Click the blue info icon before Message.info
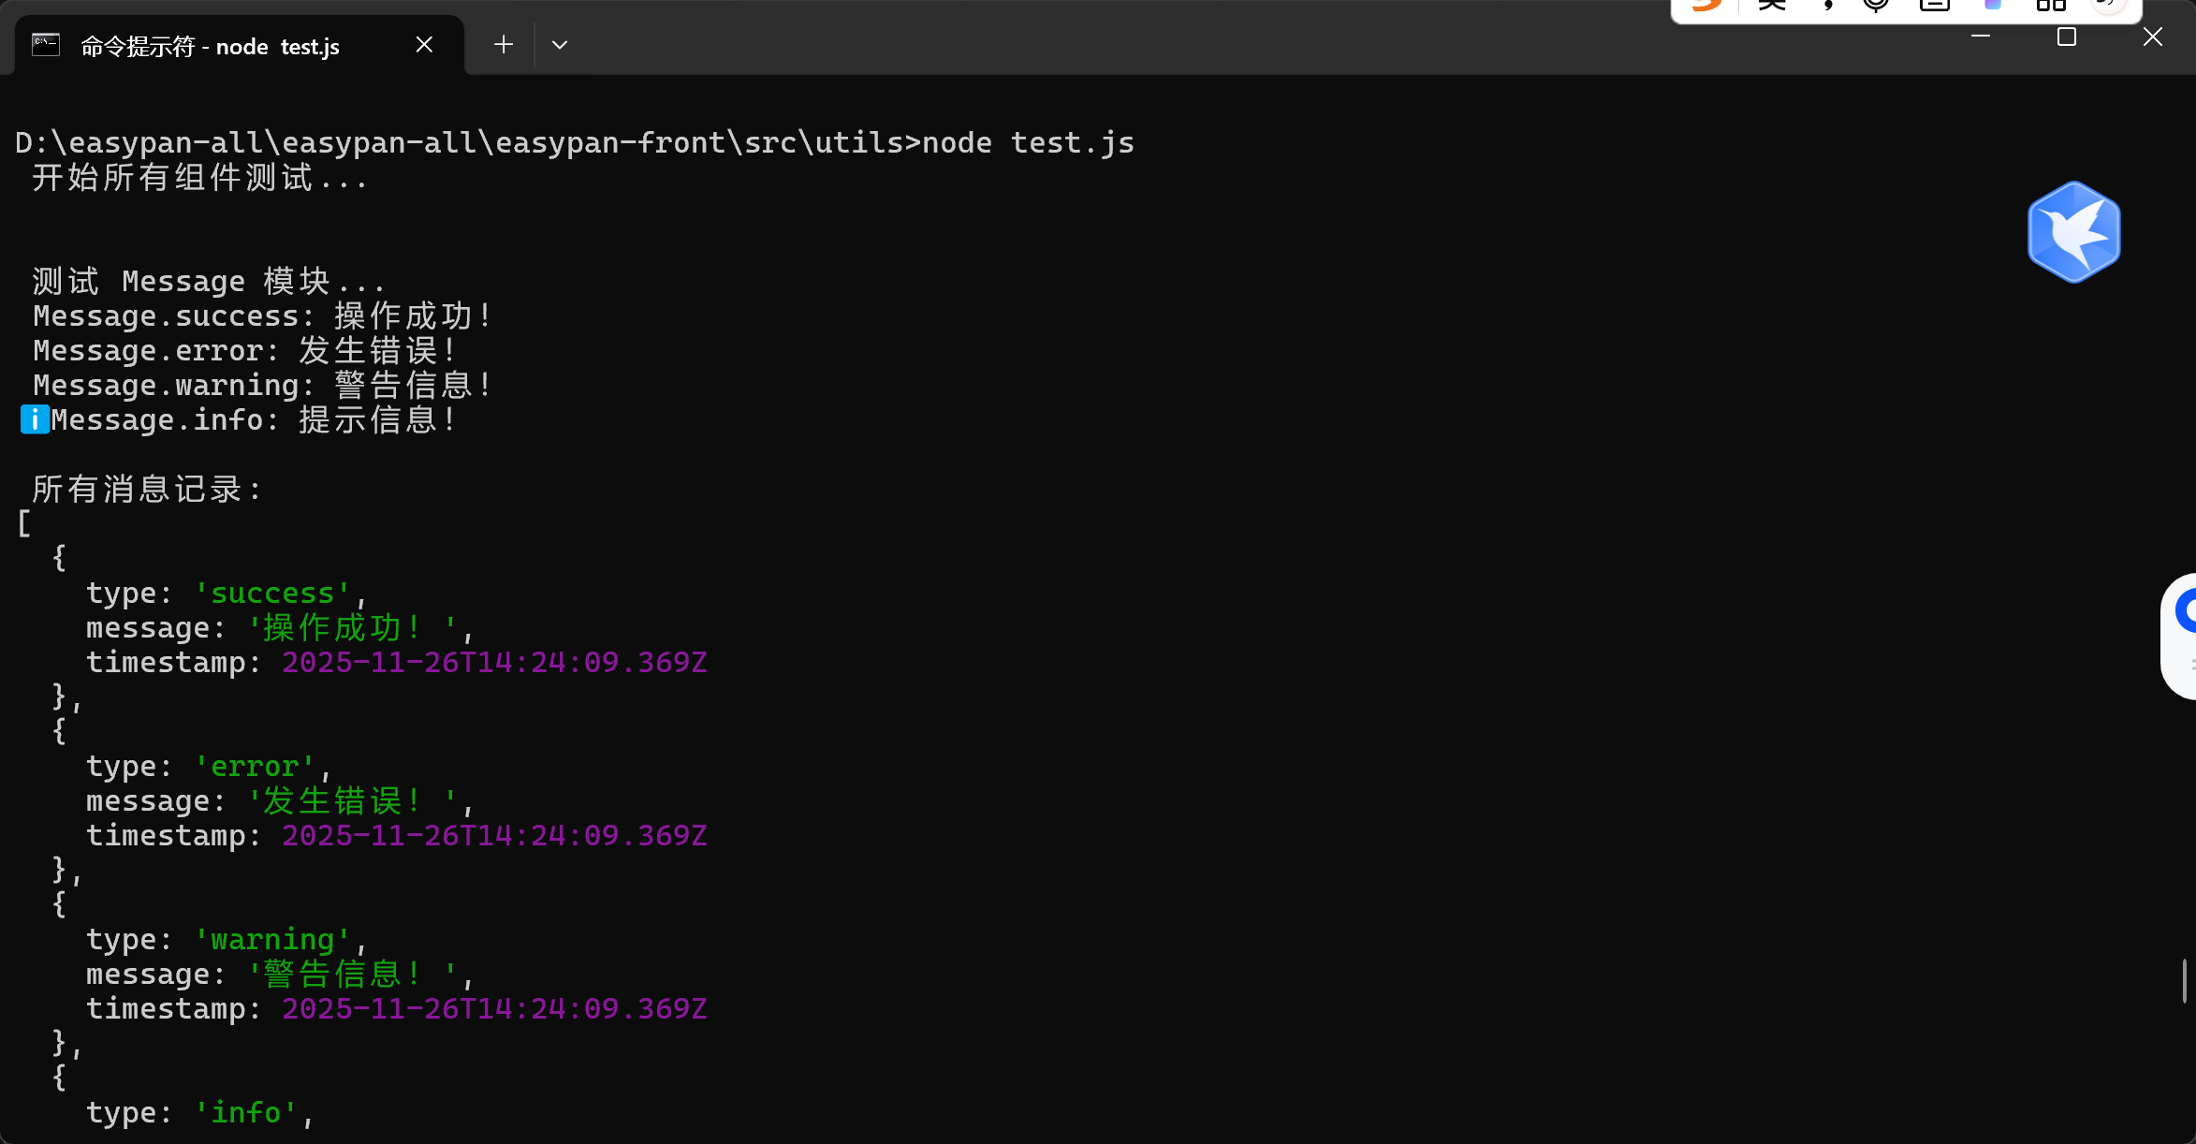The height and width of the screenshot is (1144, 2196). 35,420
